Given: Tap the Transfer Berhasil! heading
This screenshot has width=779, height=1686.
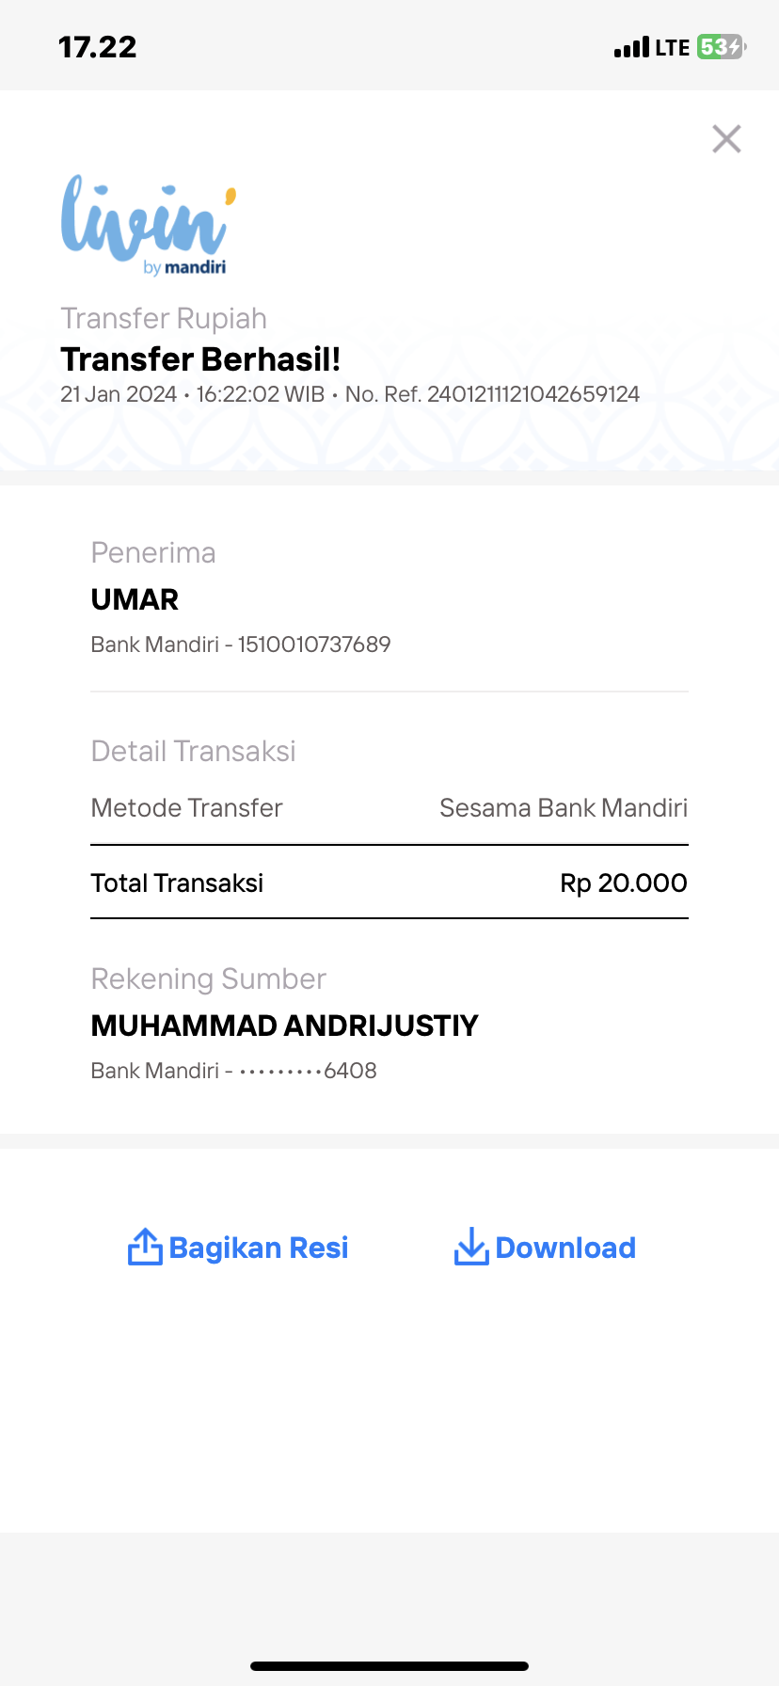Looking at the screenshot, I should [x=200, y=359].
